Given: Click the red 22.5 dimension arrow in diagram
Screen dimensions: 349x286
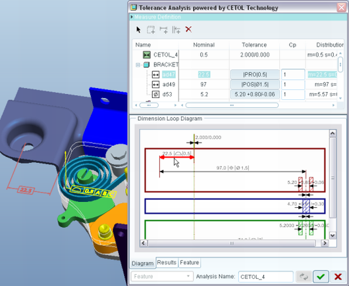Looking at the screenshot, I should (177, 157).
